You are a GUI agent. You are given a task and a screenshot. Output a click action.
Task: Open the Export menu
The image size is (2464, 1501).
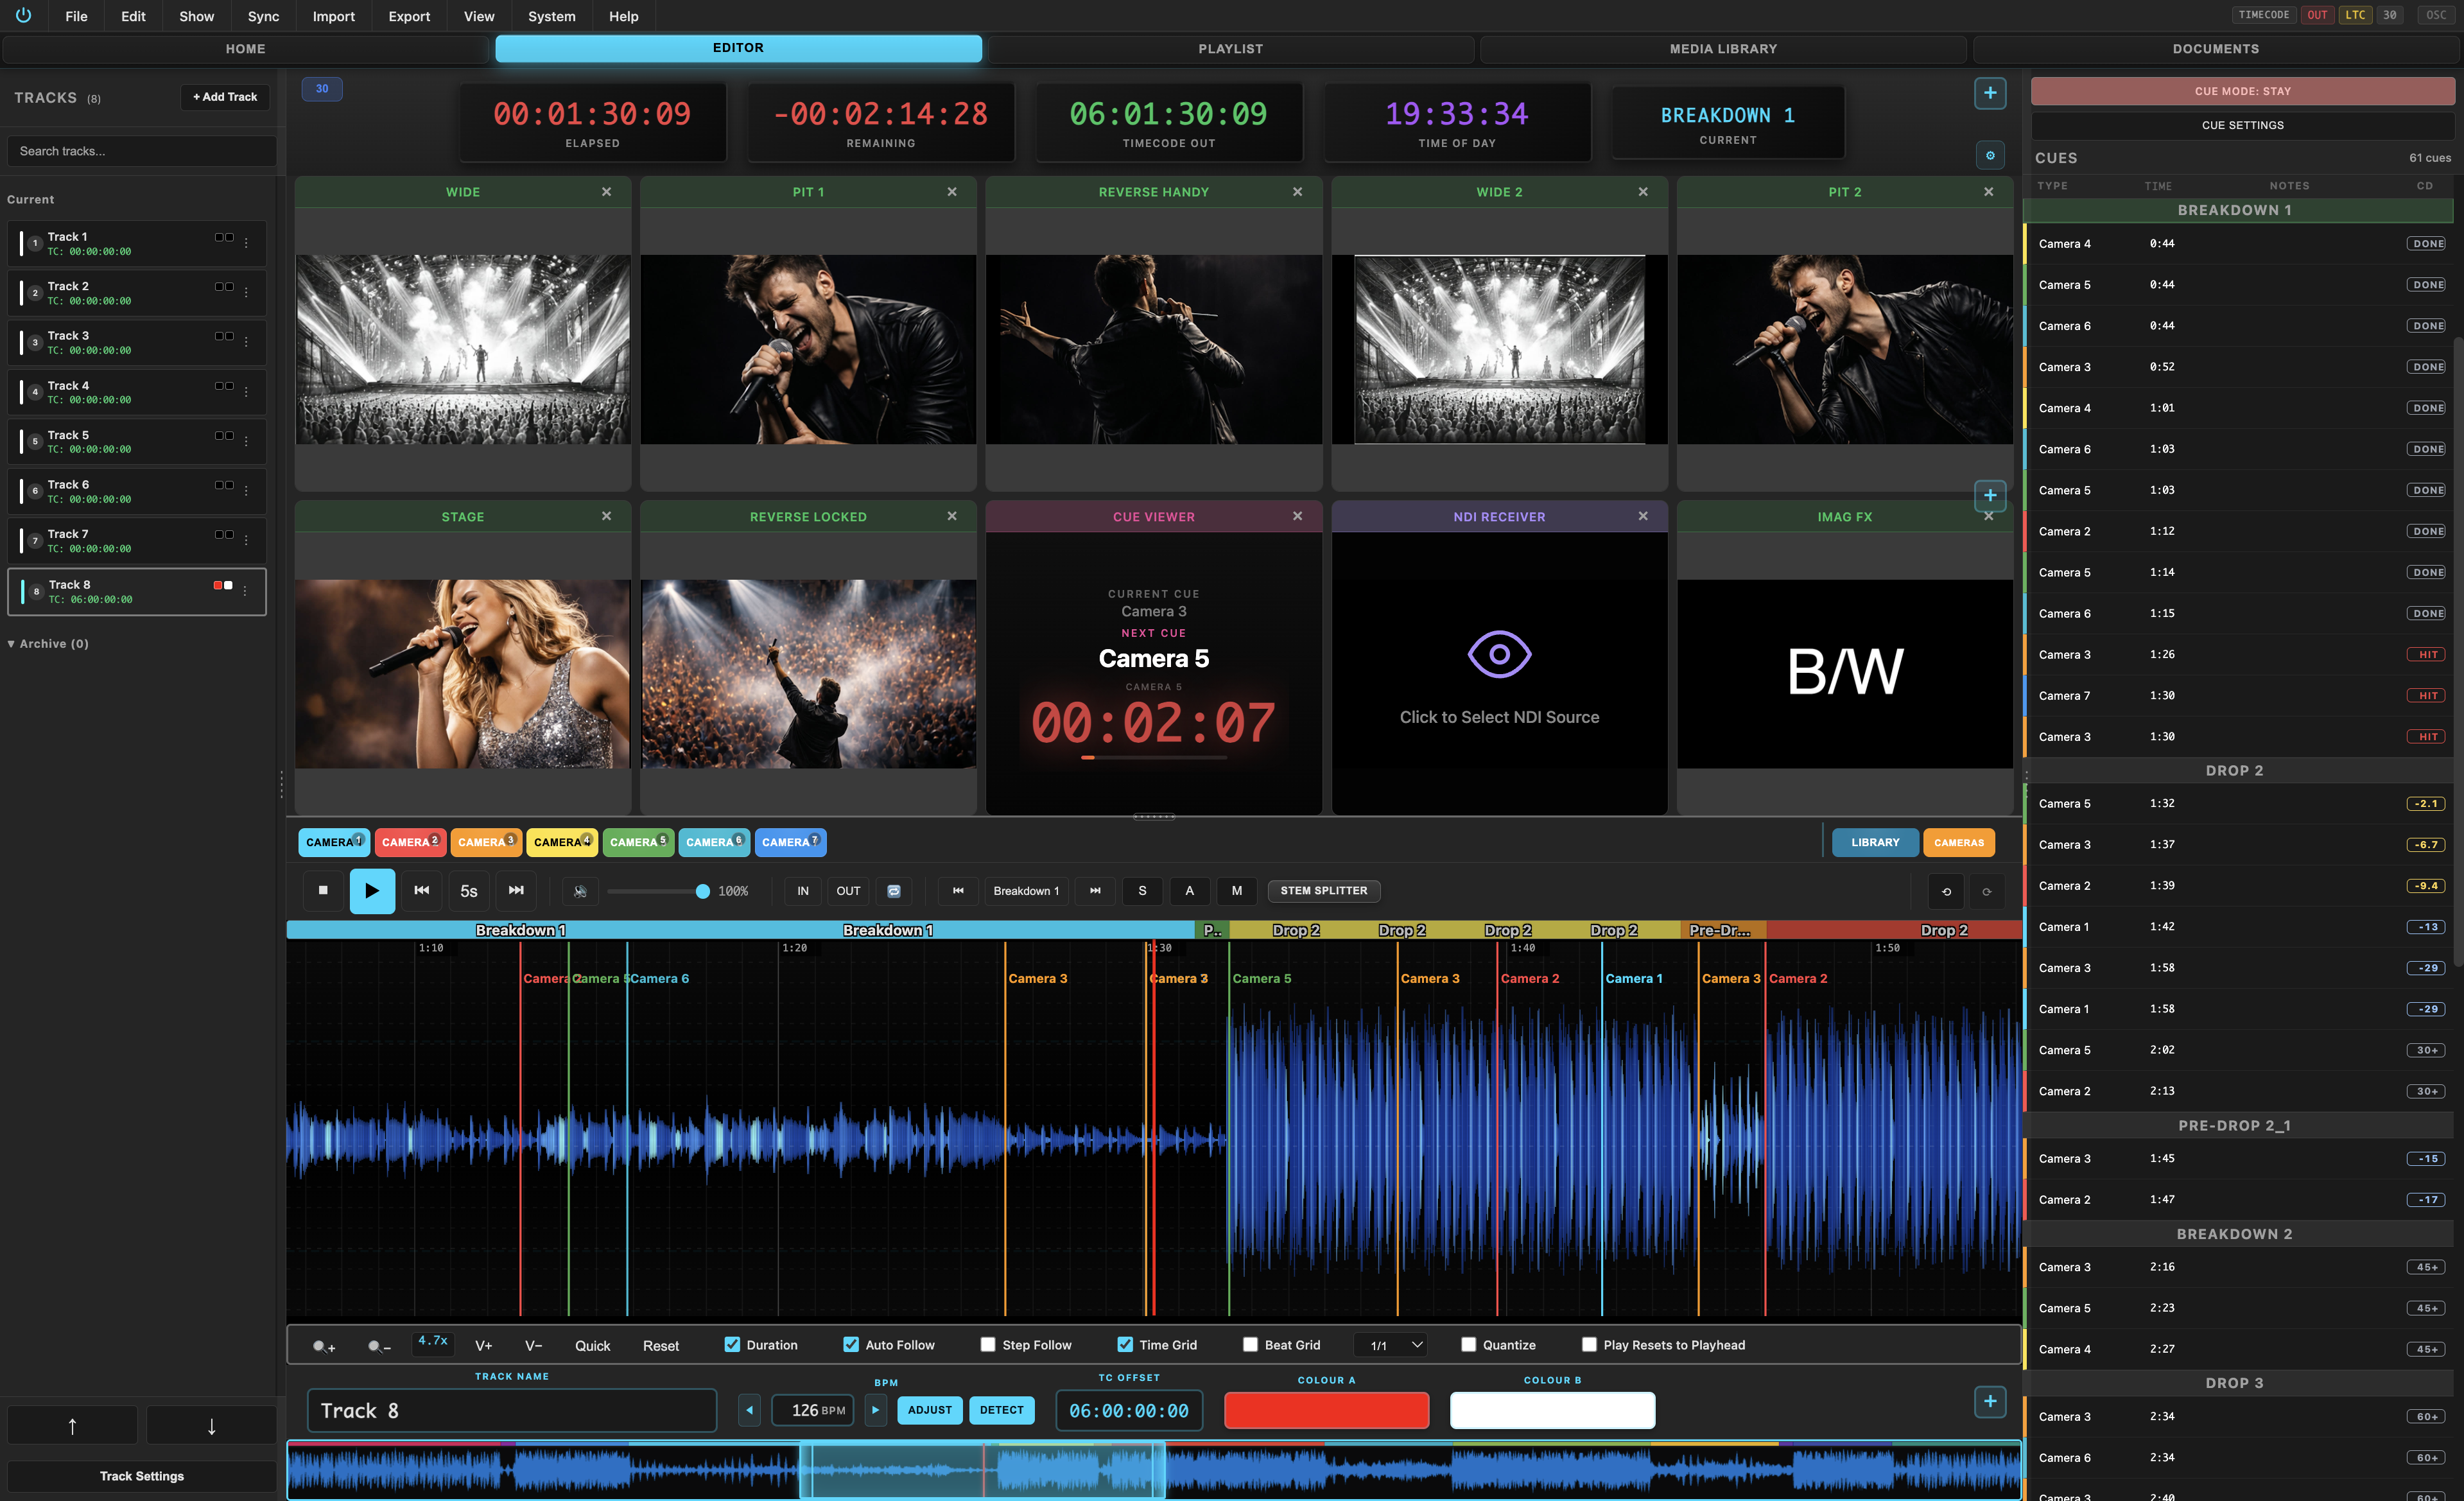click(408, 16)
